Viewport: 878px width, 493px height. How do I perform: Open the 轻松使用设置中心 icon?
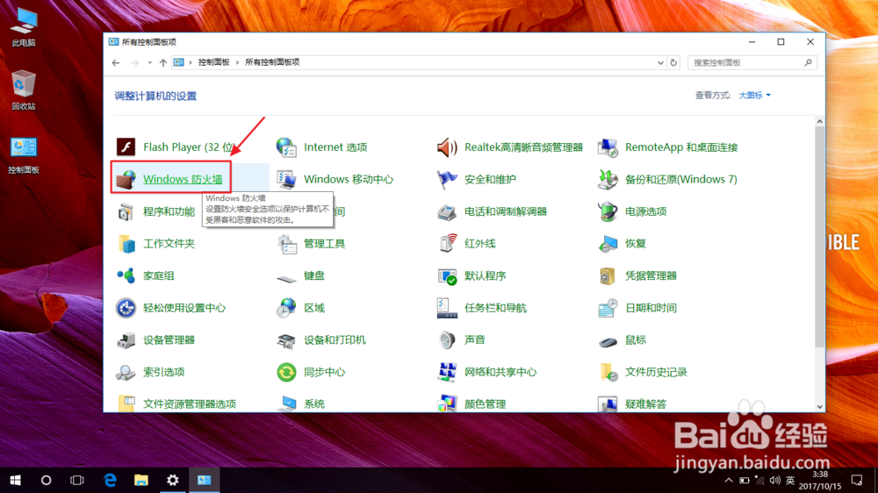(126, 308)
